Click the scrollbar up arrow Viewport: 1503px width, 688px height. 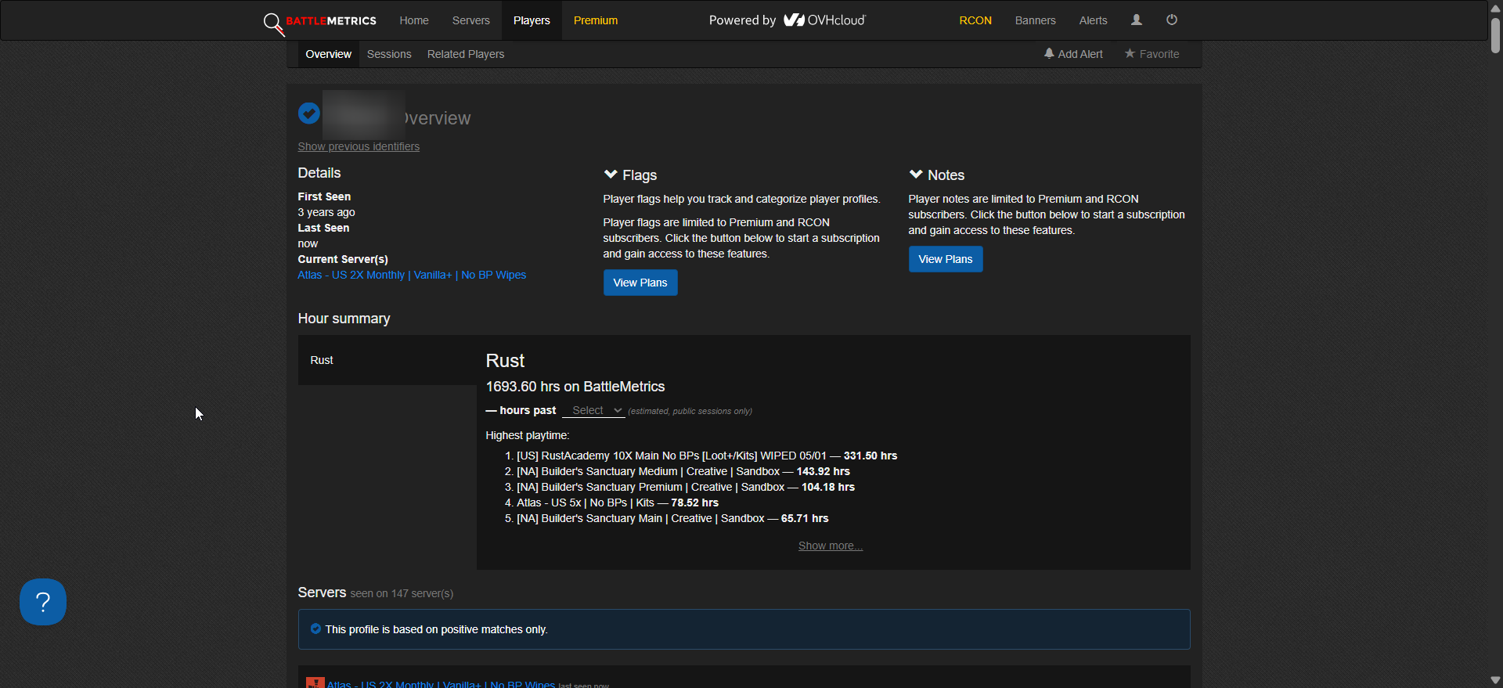[x=1495, y=7]
